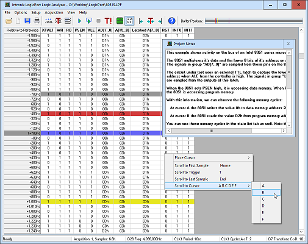Click the gray -780ns row time cell
This screenshot has height=244, width=308.
point(23,94)
